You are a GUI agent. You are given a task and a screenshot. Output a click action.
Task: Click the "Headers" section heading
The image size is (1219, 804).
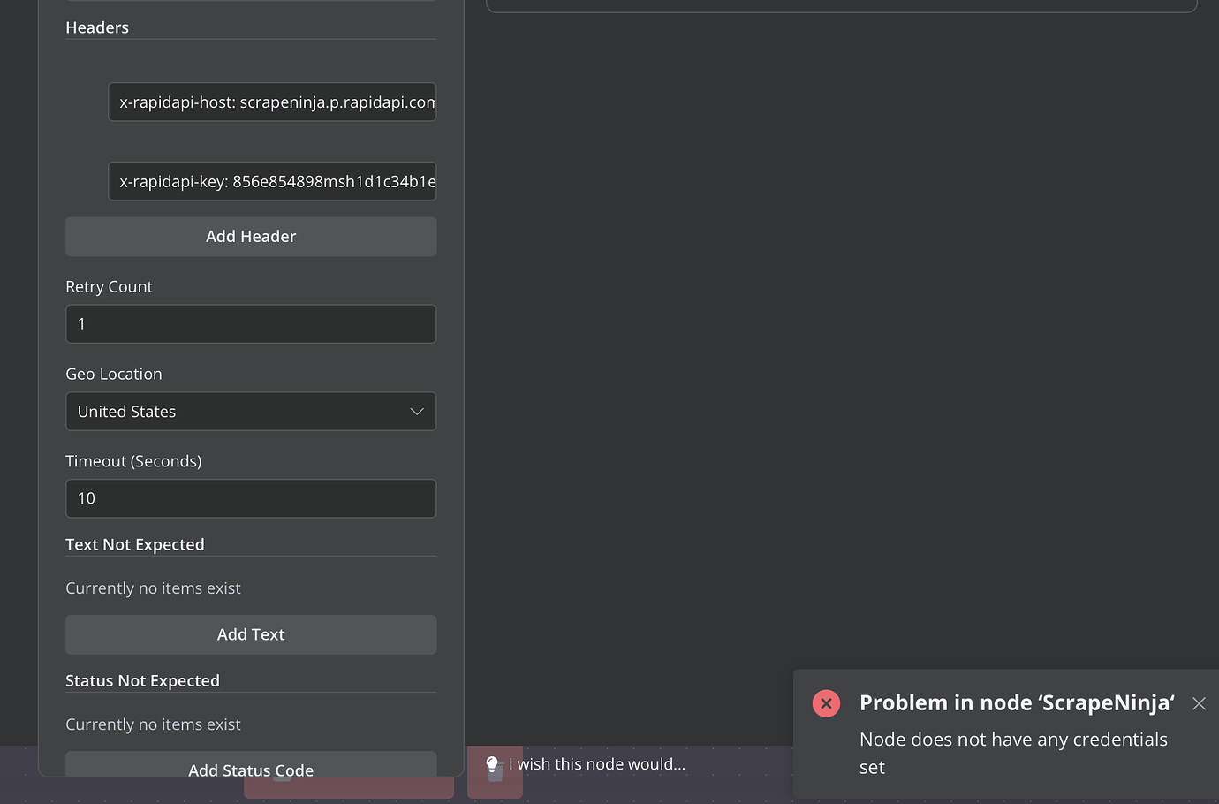(x=97, y=27)
